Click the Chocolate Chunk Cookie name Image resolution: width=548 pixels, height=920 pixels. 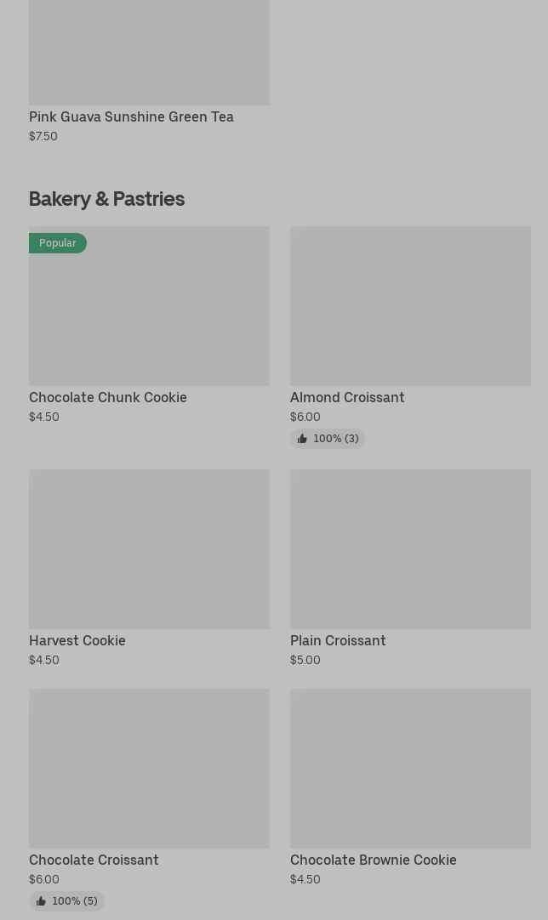108,397
